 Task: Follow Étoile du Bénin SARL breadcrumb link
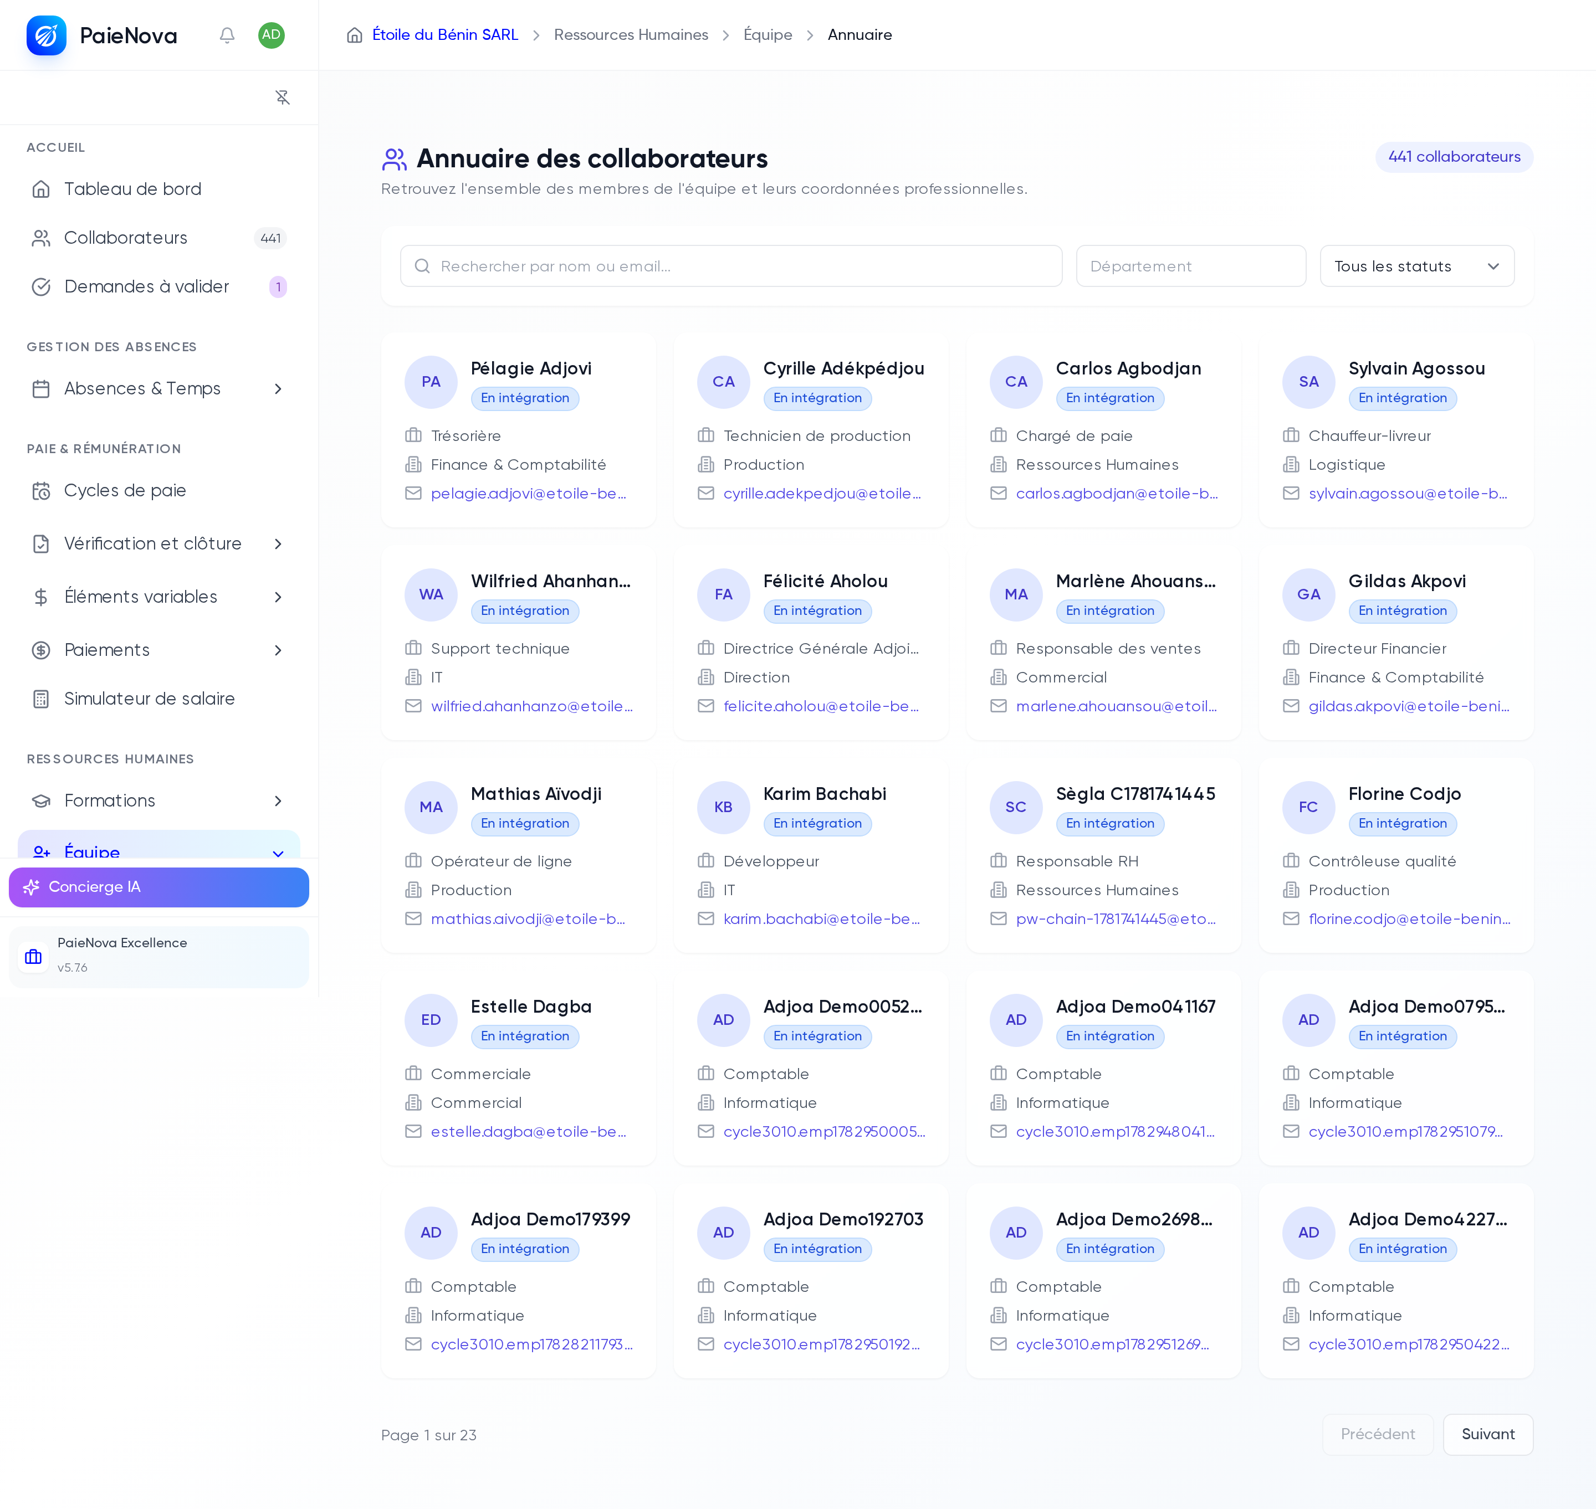445,35
